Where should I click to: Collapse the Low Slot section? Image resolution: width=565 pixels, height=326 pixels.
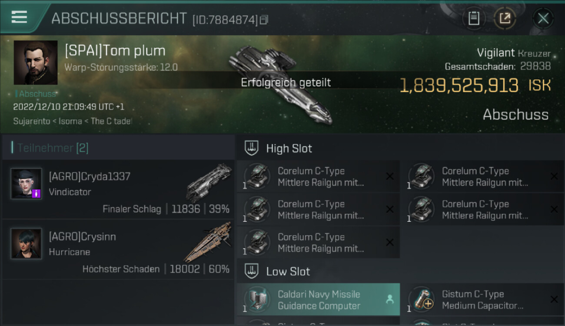coord(252,272)
